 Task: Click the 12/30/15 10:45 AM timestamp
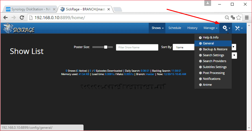tap(175, 74)
